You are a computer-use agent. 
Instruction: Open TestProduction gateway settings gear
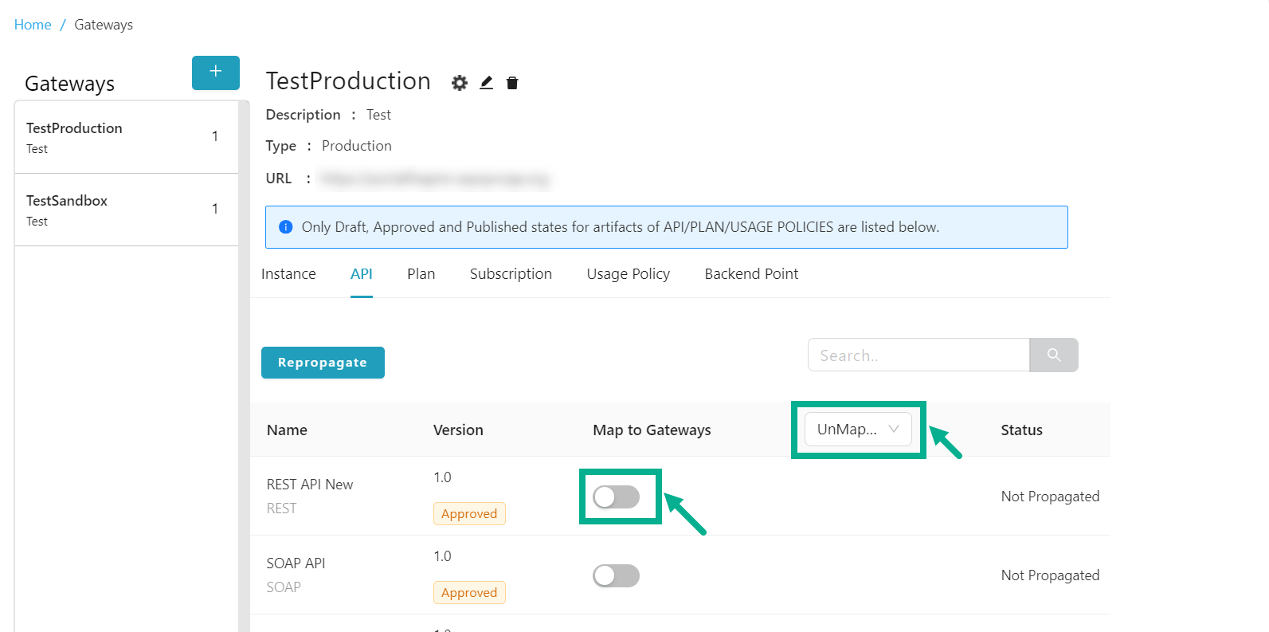click(x=460, y=83)
